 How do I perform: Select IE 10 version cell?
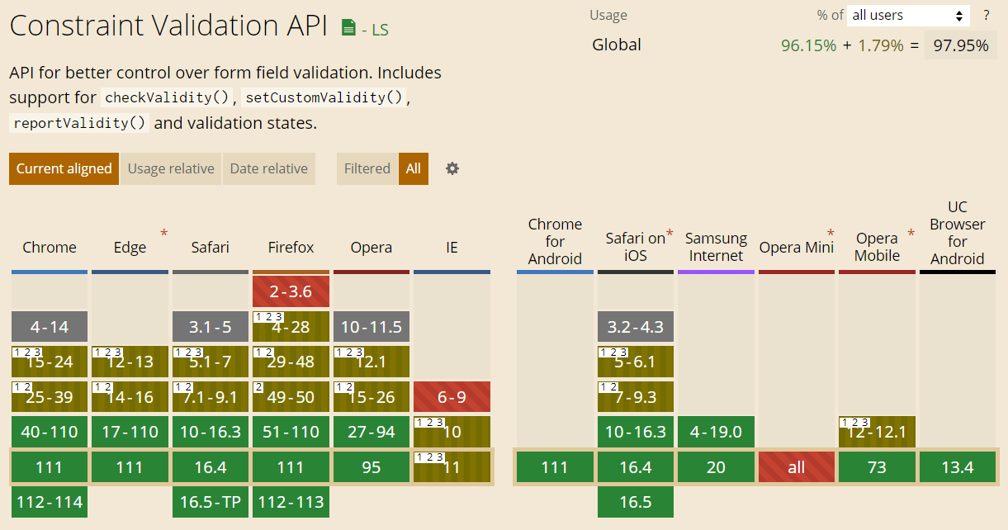click(x=452, y=432)
